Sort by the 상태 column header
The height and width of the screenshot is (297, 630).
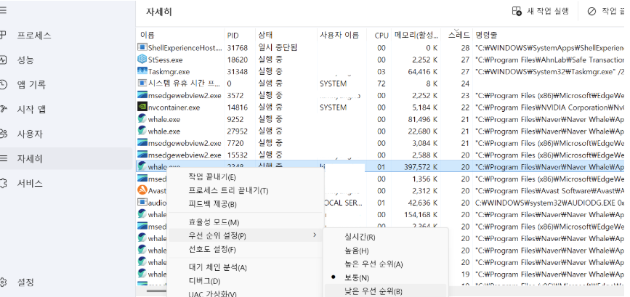pyautogui.click(x=286, y=35)
